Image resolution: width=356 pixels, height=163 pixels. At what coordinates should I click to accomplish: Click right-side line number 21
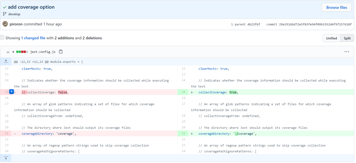tap(183, 133)
